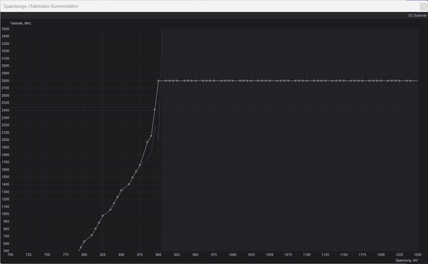Select the curve point at 850 mV near 1320 MHz
The width and height of the screenshot is (428, 264).
point(121,190)
